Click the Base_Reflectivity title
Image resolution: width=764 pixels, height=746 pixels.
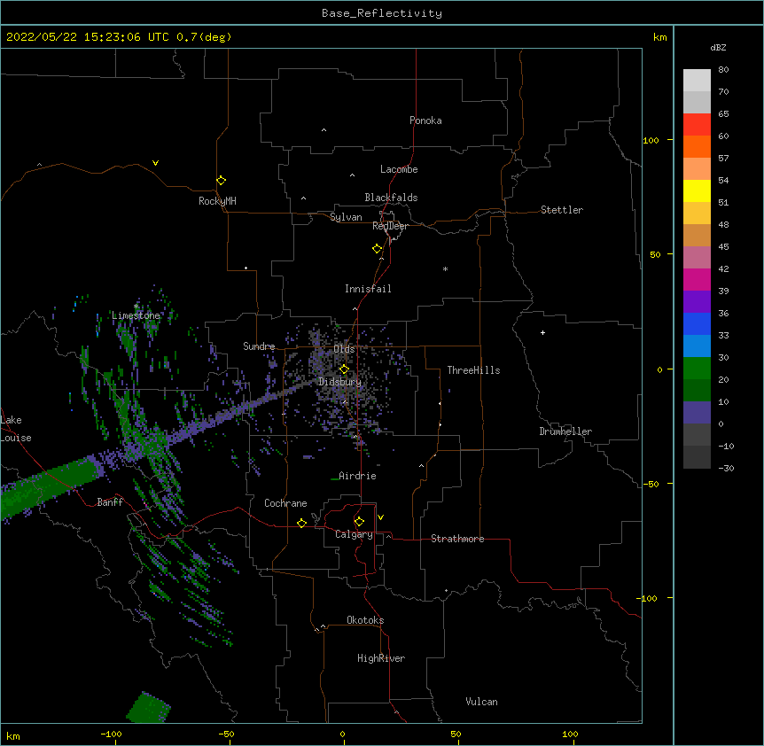[382, 13]
